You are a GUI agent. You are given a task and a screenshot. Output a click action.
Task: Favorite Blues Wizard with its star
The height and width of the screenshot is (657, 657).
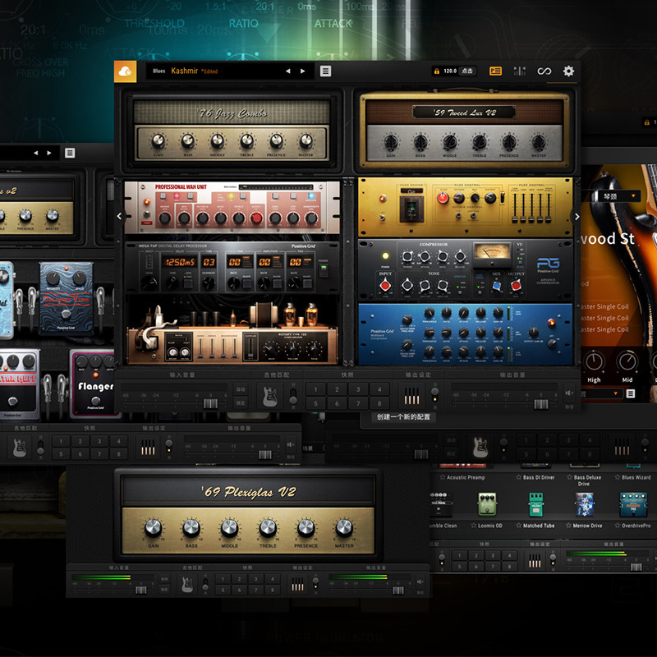[618, 477]
